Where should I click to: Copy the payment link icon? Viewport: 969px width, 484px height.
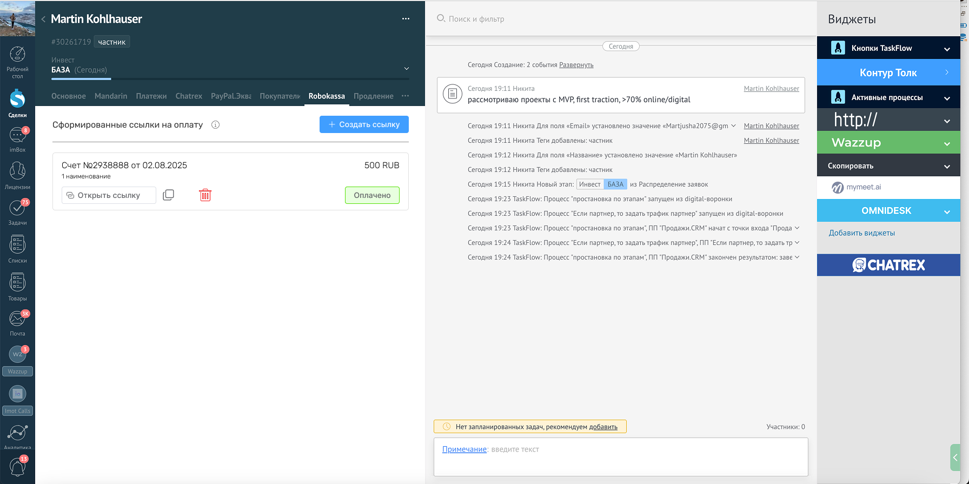168,195
